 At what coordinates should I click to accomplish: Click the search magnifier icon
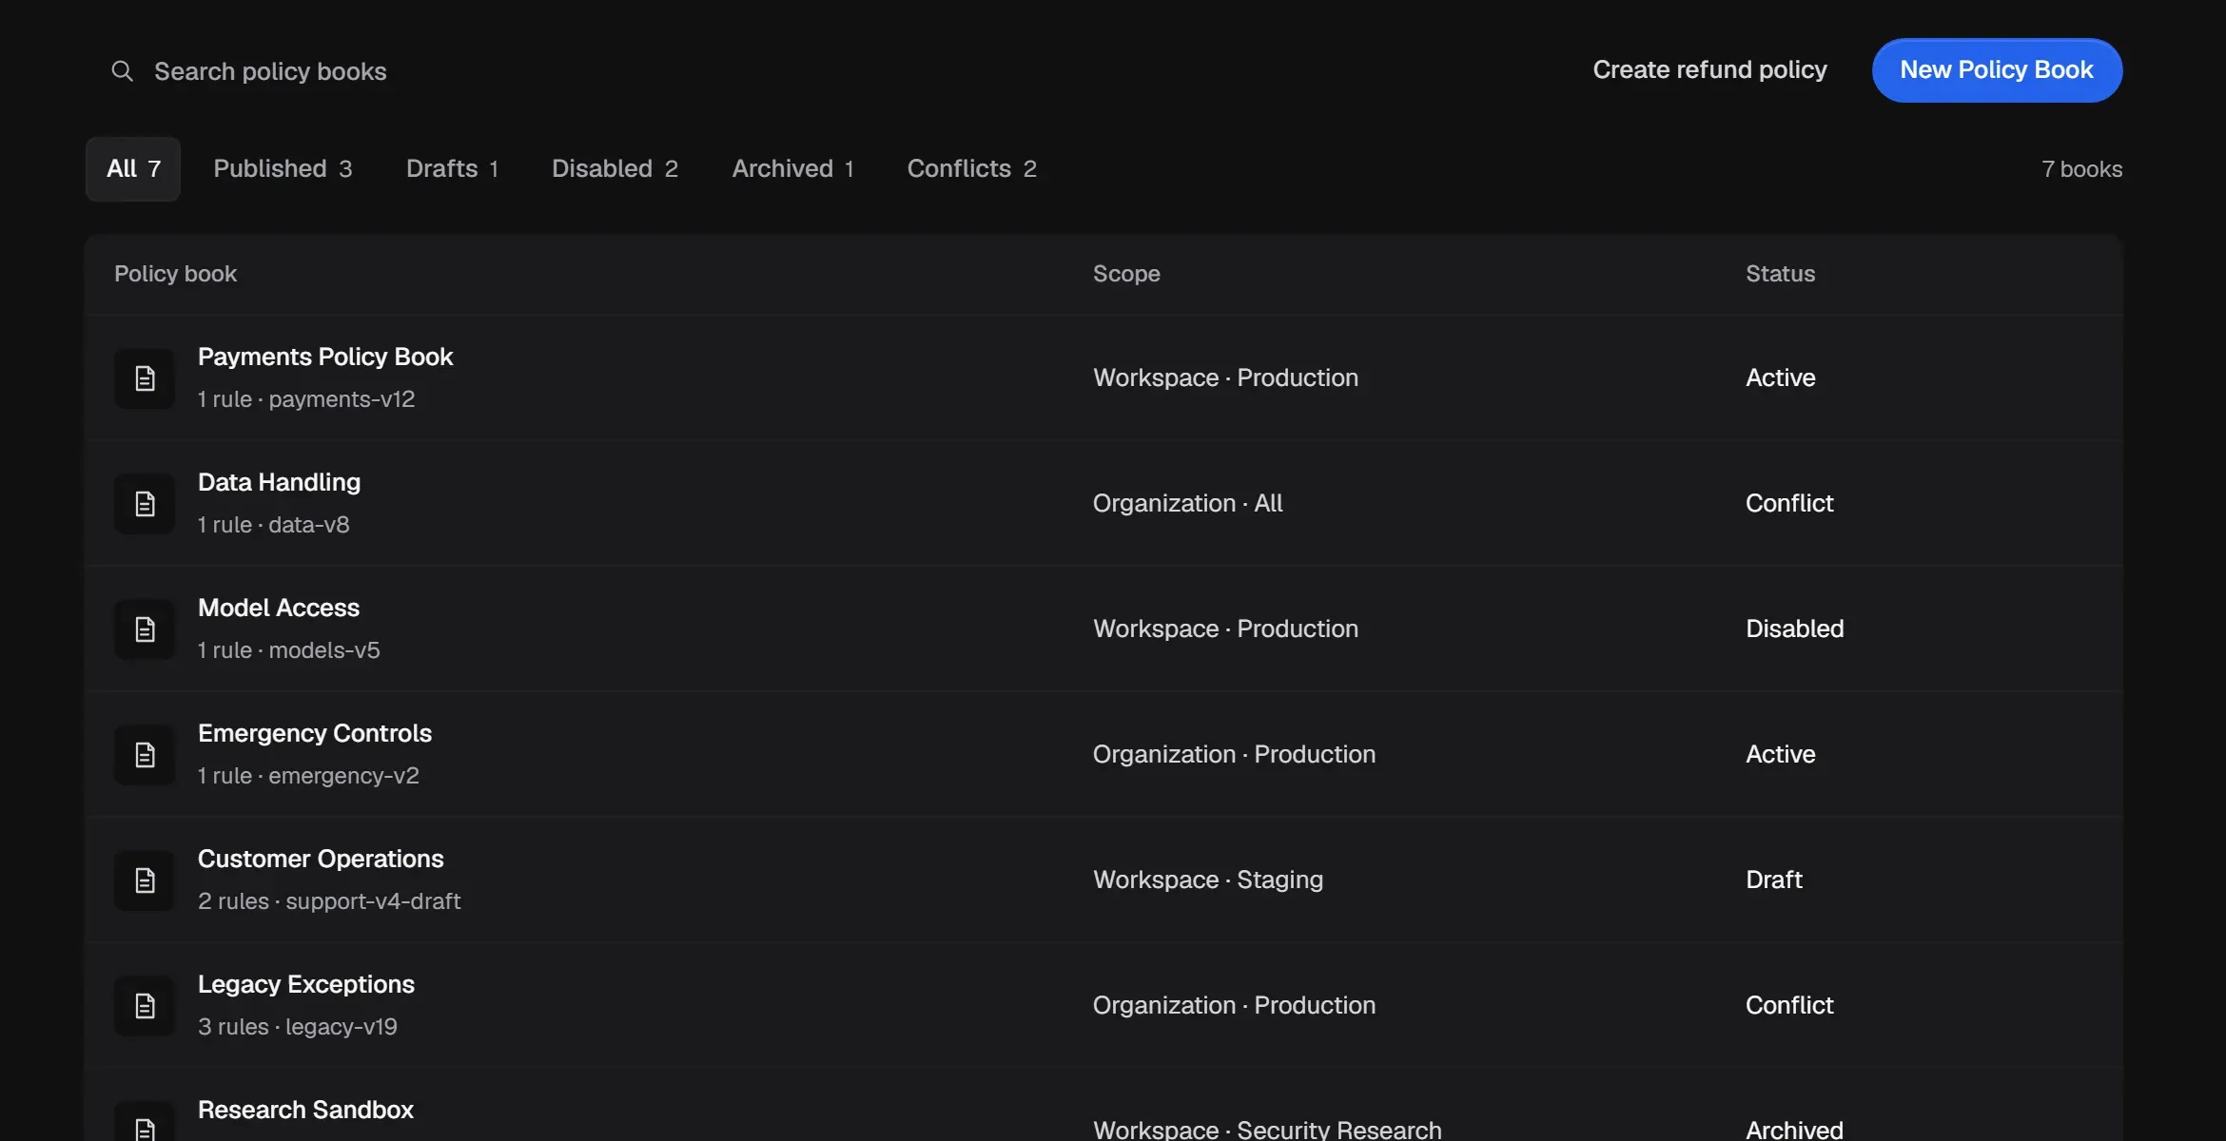(122, 71)
